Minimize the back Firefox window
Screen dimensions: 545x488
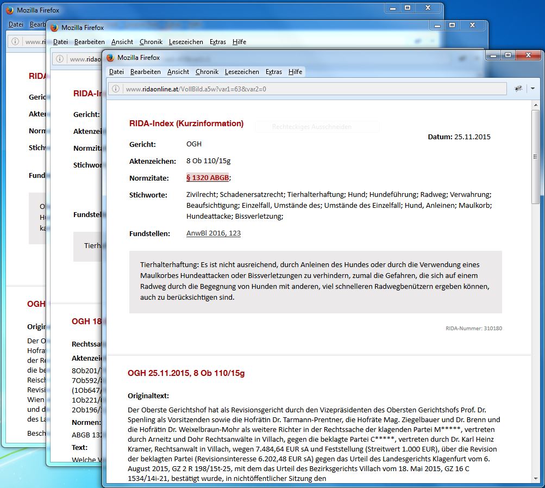pyautogui.click(x=393, y=8)
